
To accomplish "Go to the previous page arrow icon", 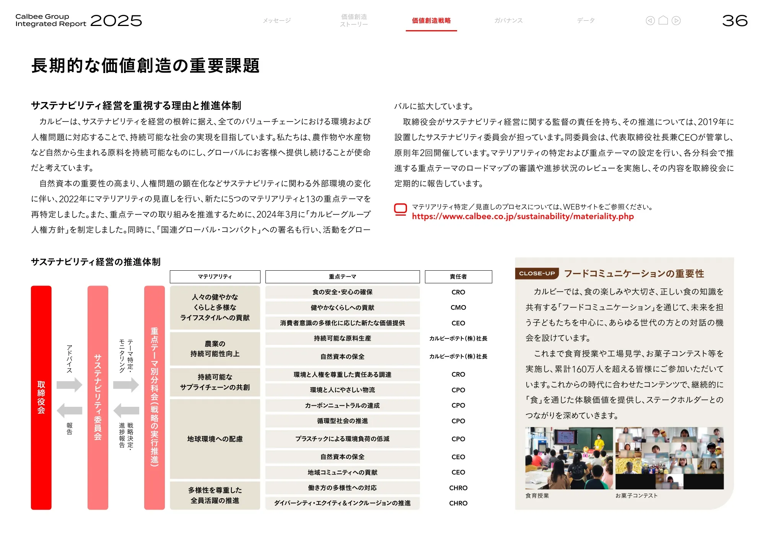I will pos(650,21).
